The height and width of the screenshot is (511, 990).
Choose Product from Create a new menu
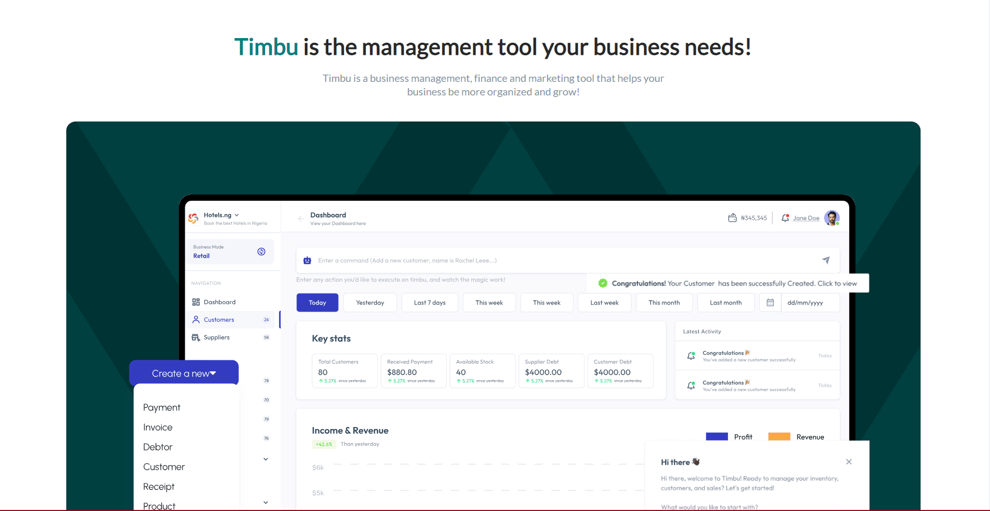tap(159, 506)
